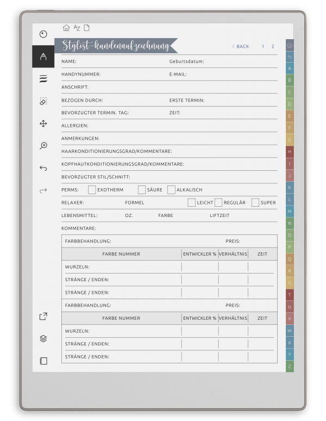Jump to letter C tab
The image size is (326, 421).
click(x=290, y=92)
